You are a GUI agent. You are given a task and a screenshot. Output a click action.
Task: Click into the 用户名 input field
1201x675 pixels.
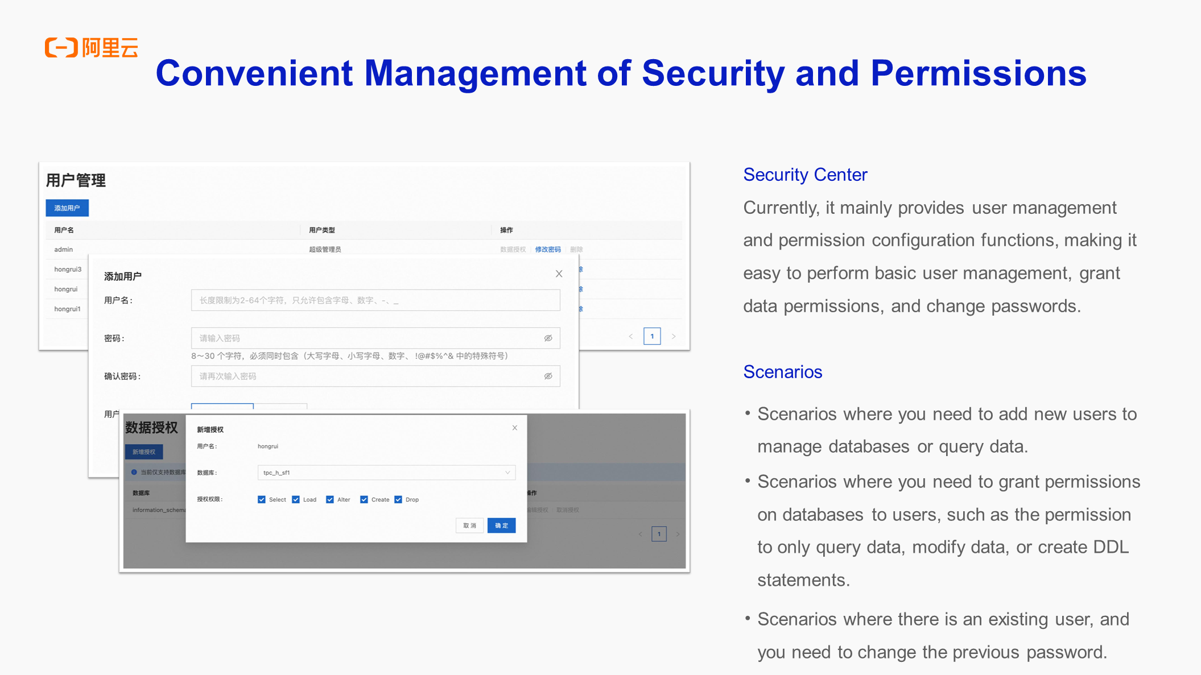coord(375,300)
